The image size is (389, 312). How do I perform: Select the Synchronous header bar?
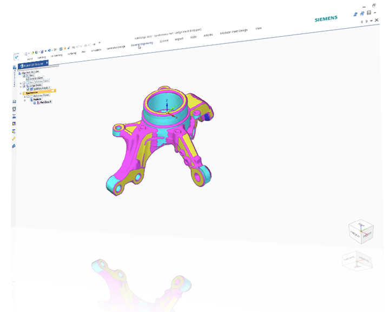click(39, 92)
